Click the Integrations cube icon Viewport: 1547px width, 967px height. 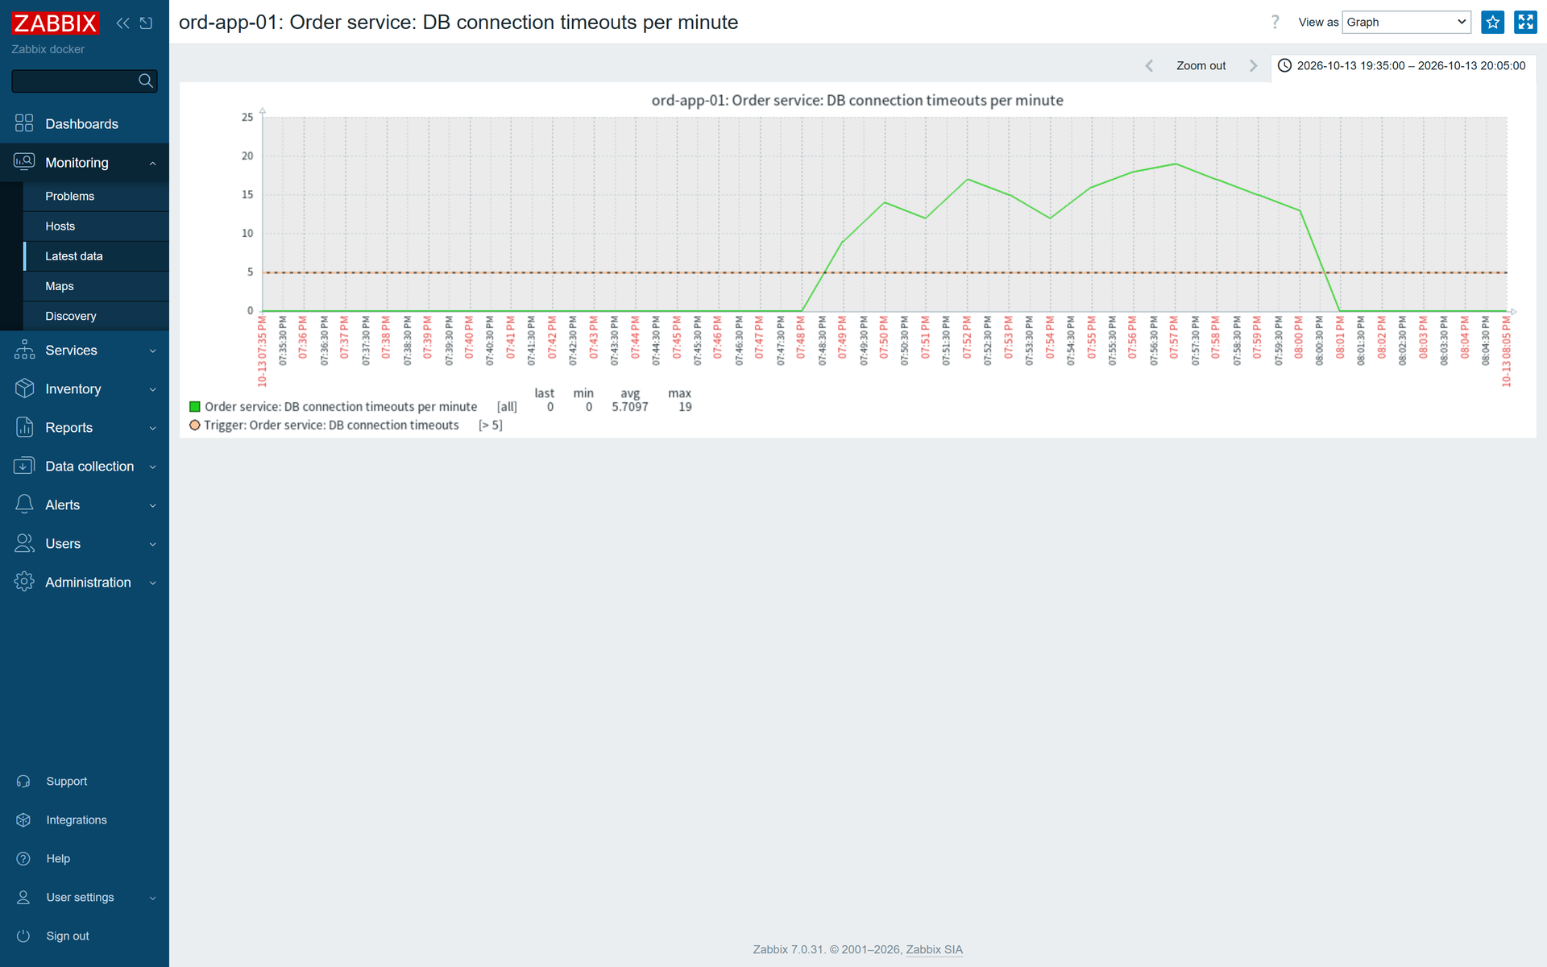23,820
